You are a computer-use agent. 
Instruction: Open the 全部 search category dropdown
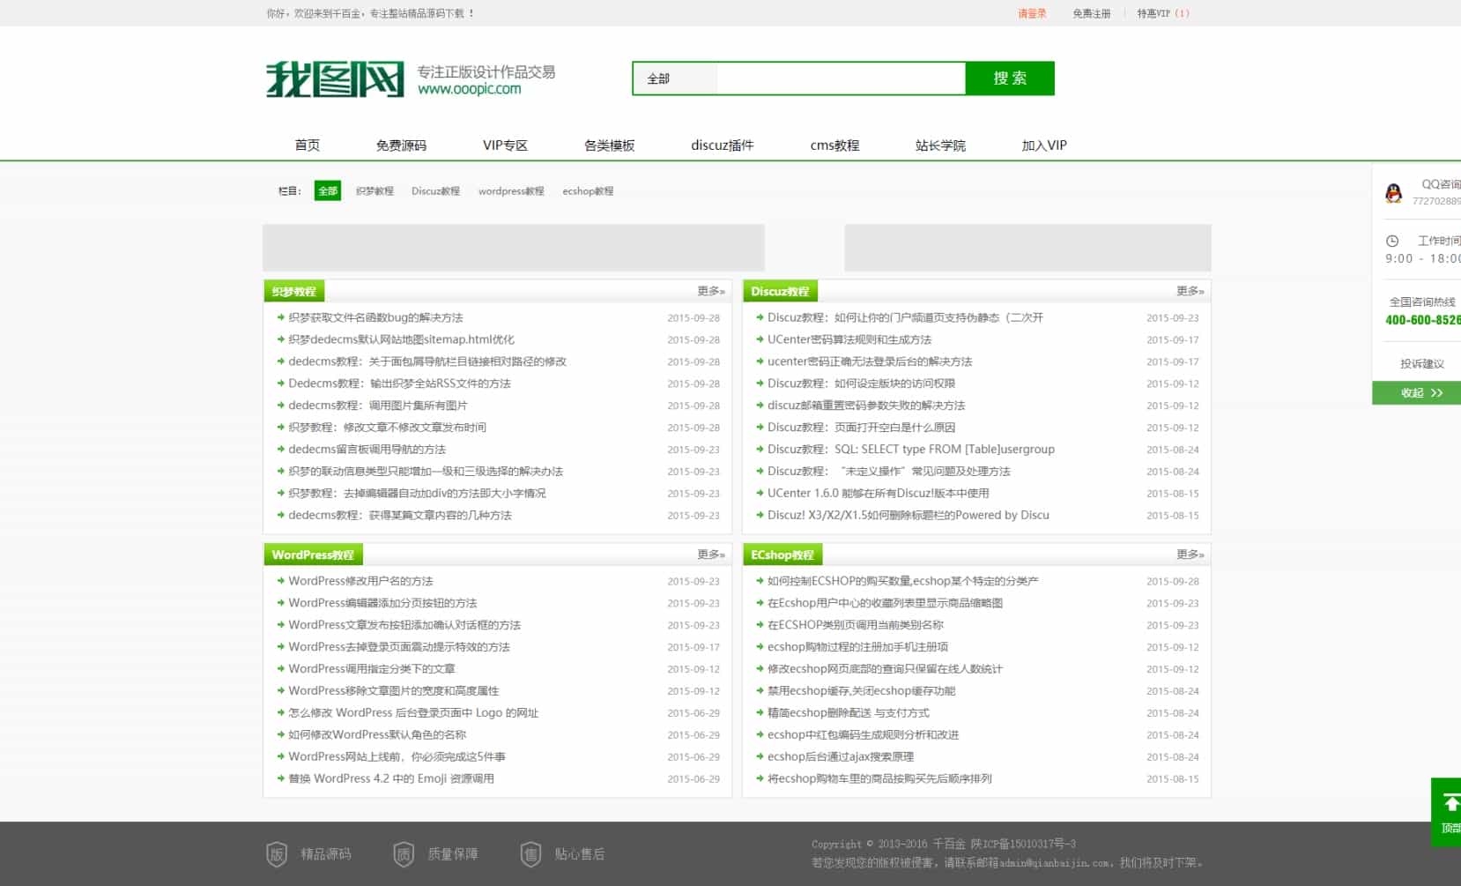675,78
